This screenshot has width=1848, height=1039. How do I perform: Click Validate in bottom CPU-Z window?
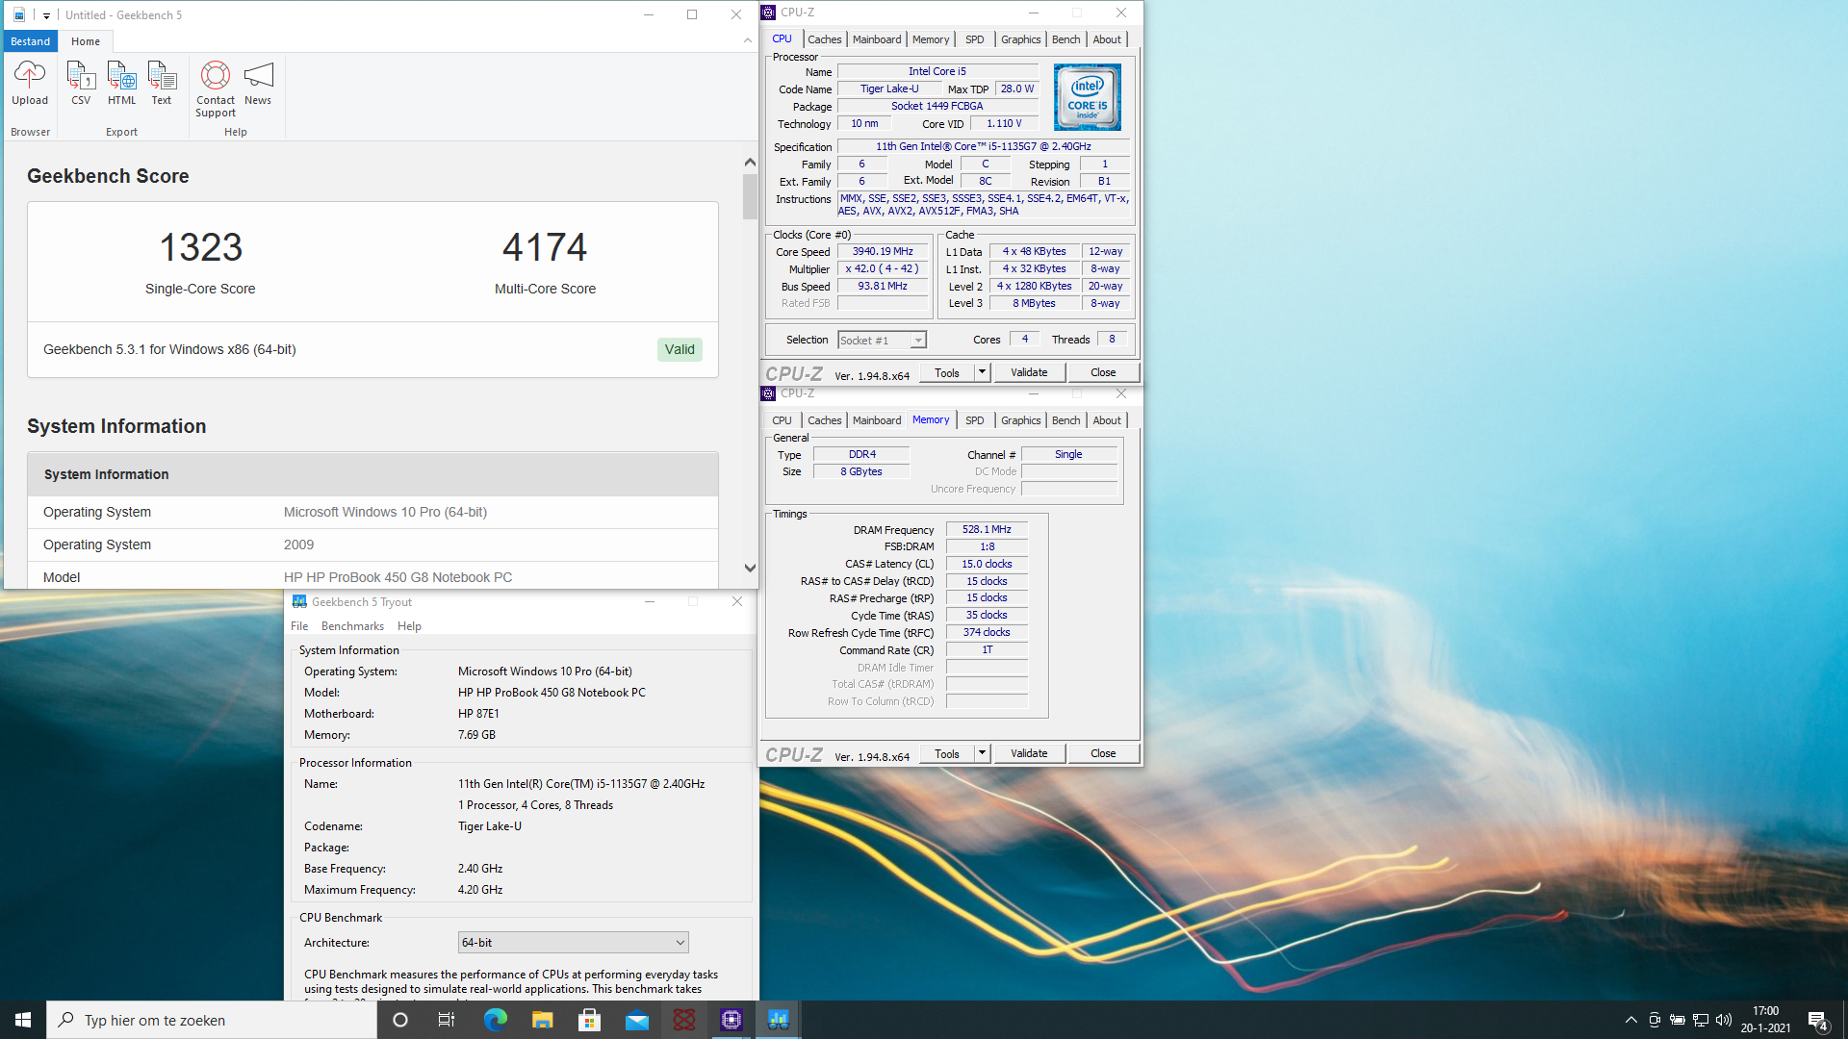point(1029,754)
